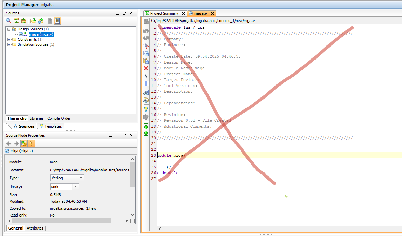Switch to the Attributes tab

pos(35,228)
